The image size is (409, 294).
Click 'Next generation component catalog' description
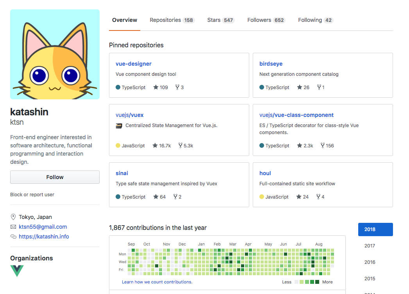tap(299, 74)
